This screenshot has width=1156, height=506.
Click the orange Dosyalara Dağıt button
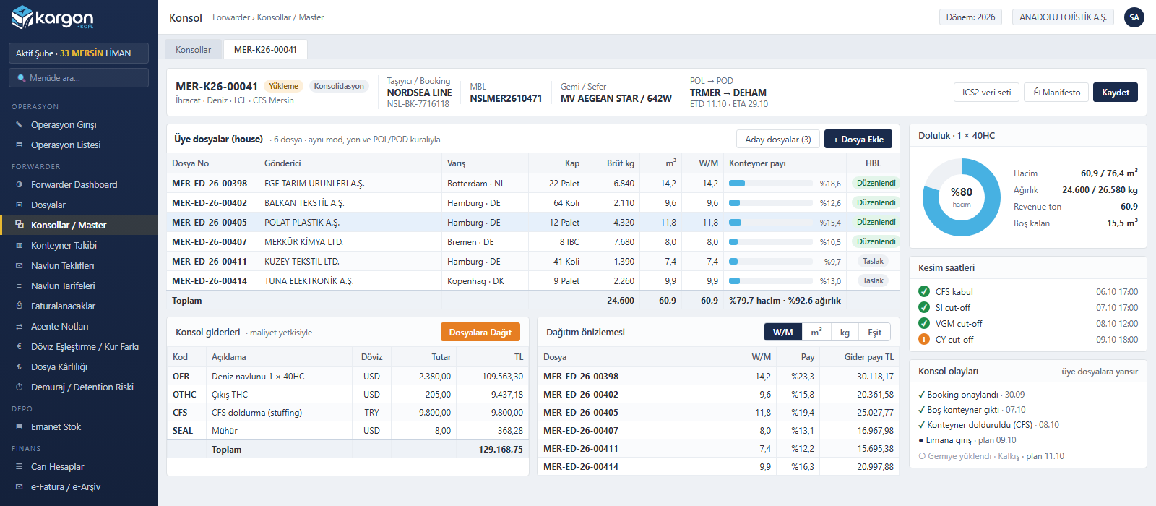[480, 332]
